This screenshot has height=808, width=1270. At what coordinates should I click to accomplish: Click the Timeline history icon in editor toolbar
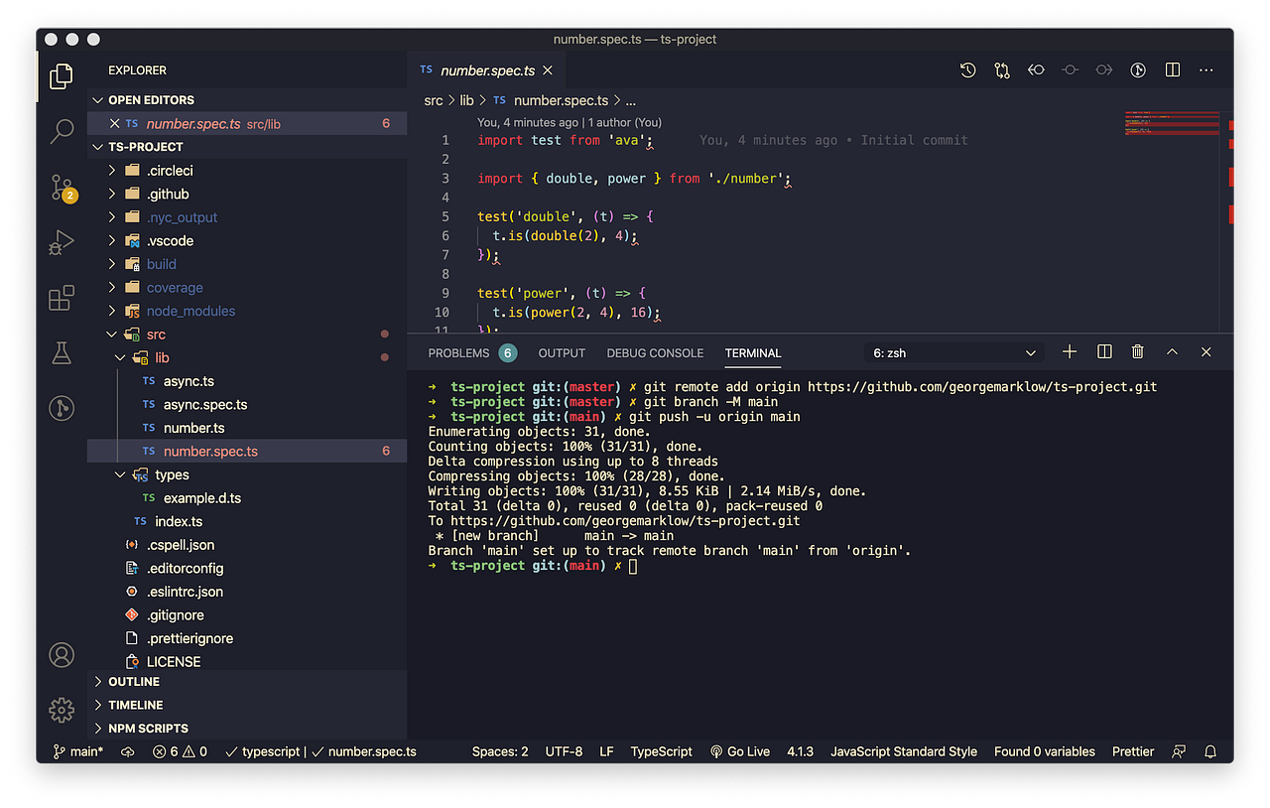point(967,70)
